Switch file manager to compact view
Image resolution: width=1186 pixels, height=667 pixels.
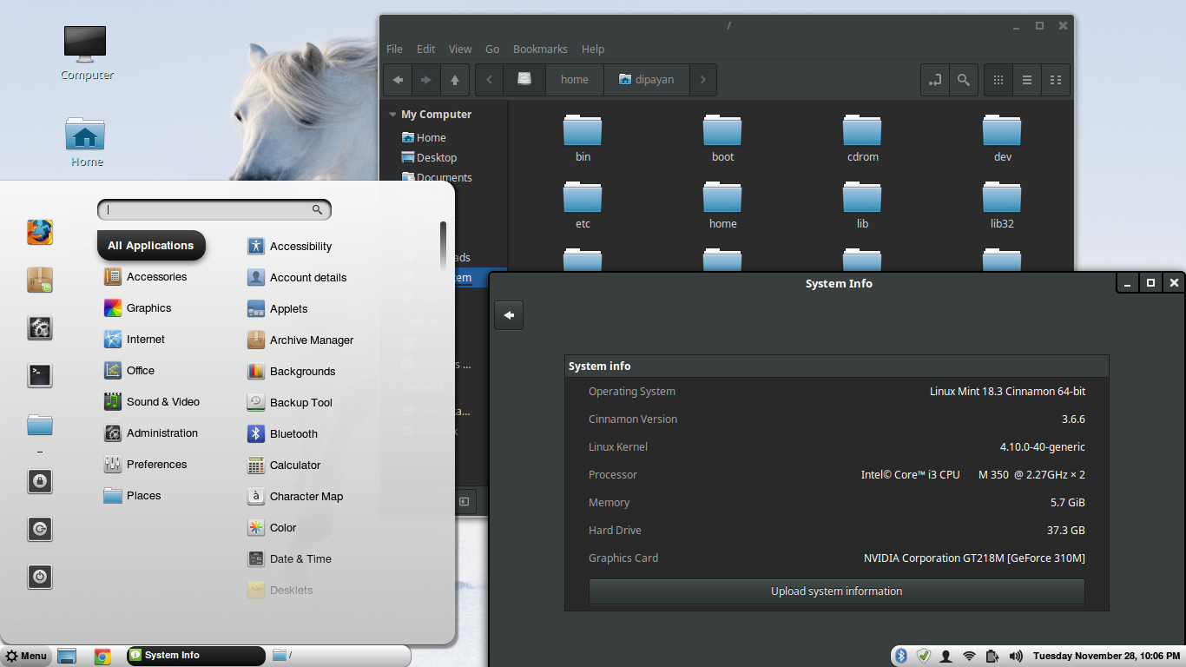point(1056,80)
